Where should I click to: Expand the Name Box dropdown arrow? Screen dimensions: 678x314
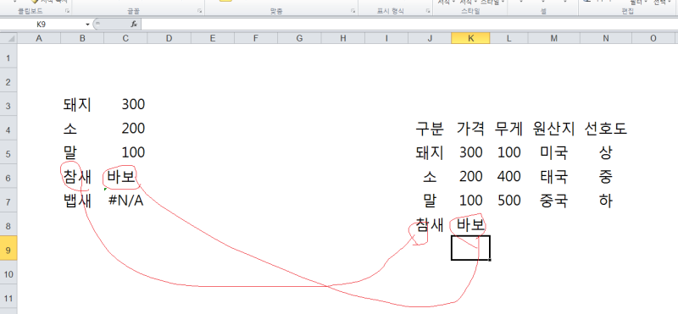click(x=88, y=25)
